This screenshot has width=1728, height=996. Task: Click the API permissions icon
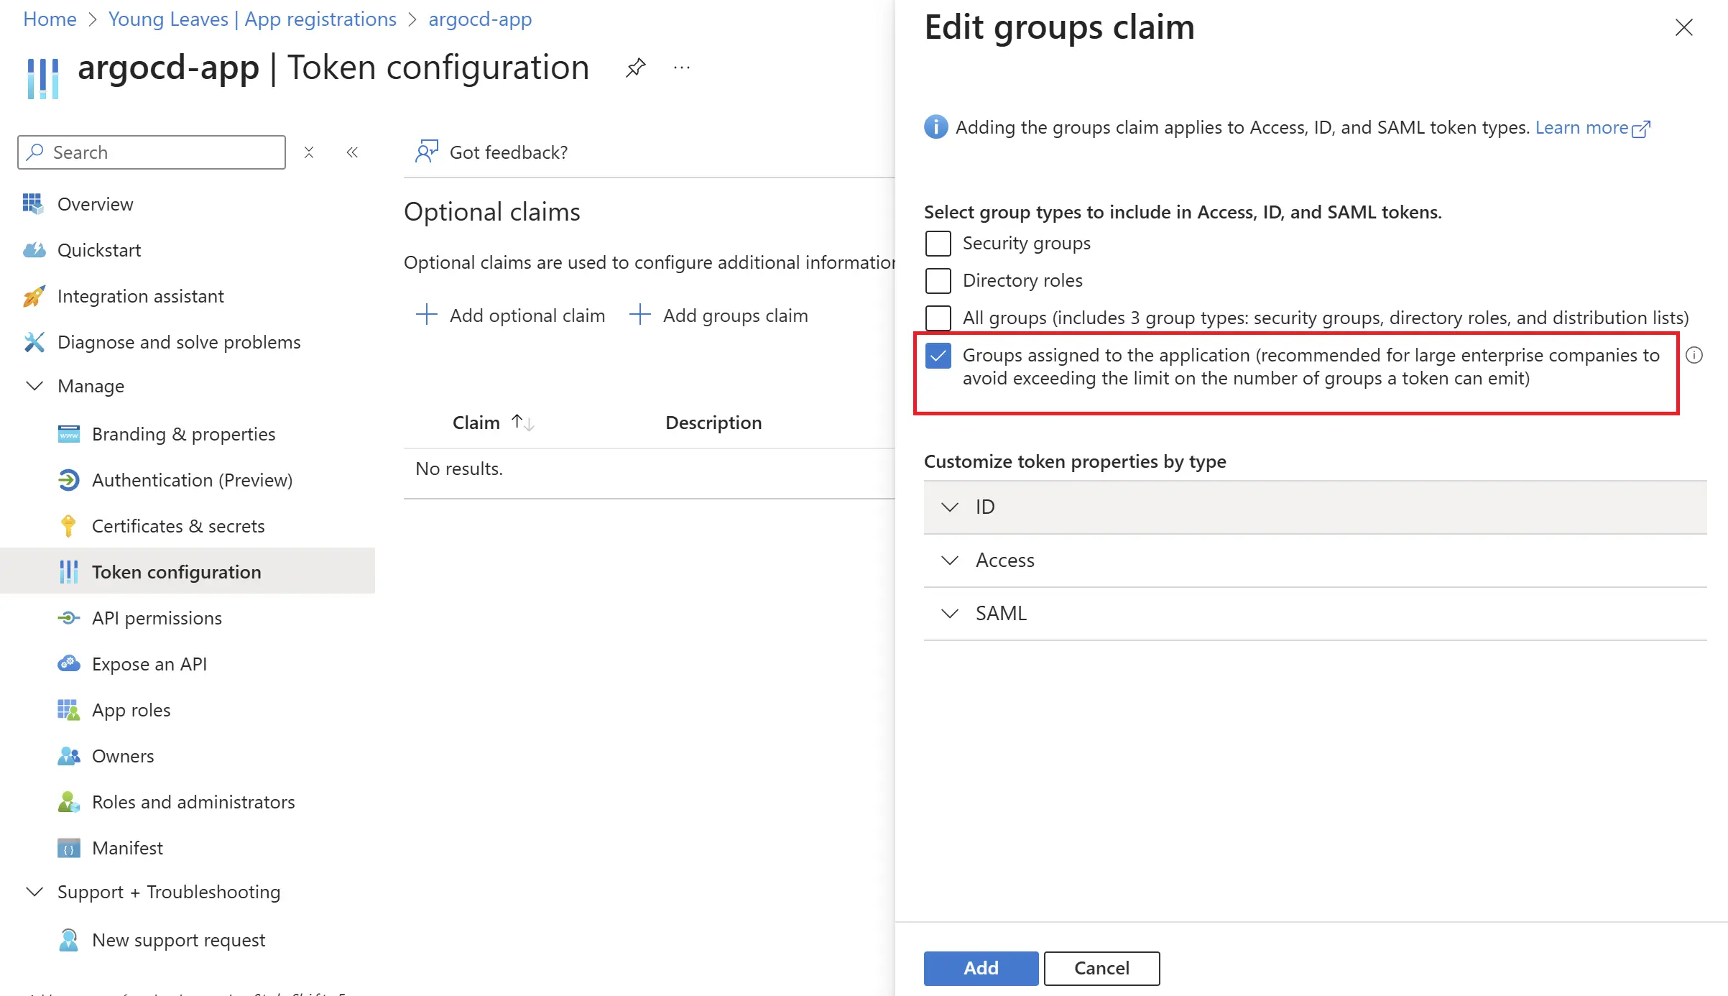(x=68, y=618)
